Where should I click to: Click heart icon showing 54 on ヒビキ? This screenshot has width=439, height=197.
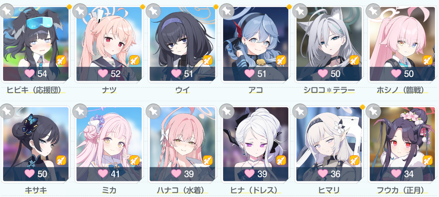click(30, 73)
